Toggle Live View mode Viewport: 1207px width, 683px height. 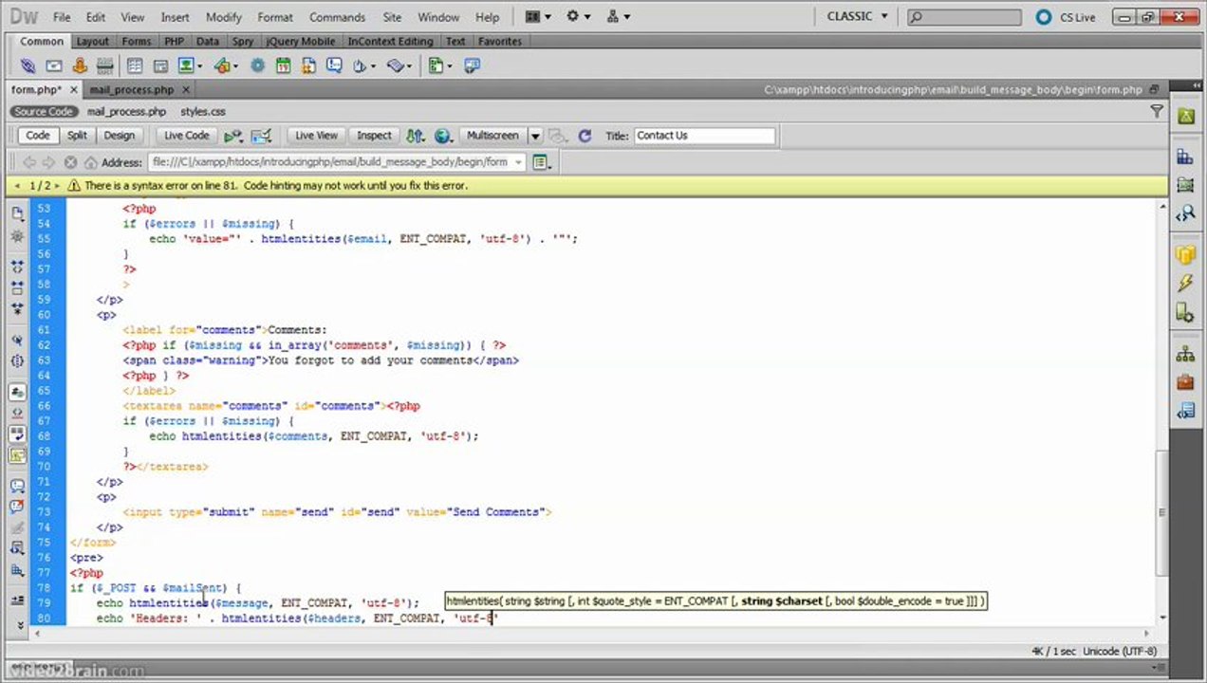(316, 136)
